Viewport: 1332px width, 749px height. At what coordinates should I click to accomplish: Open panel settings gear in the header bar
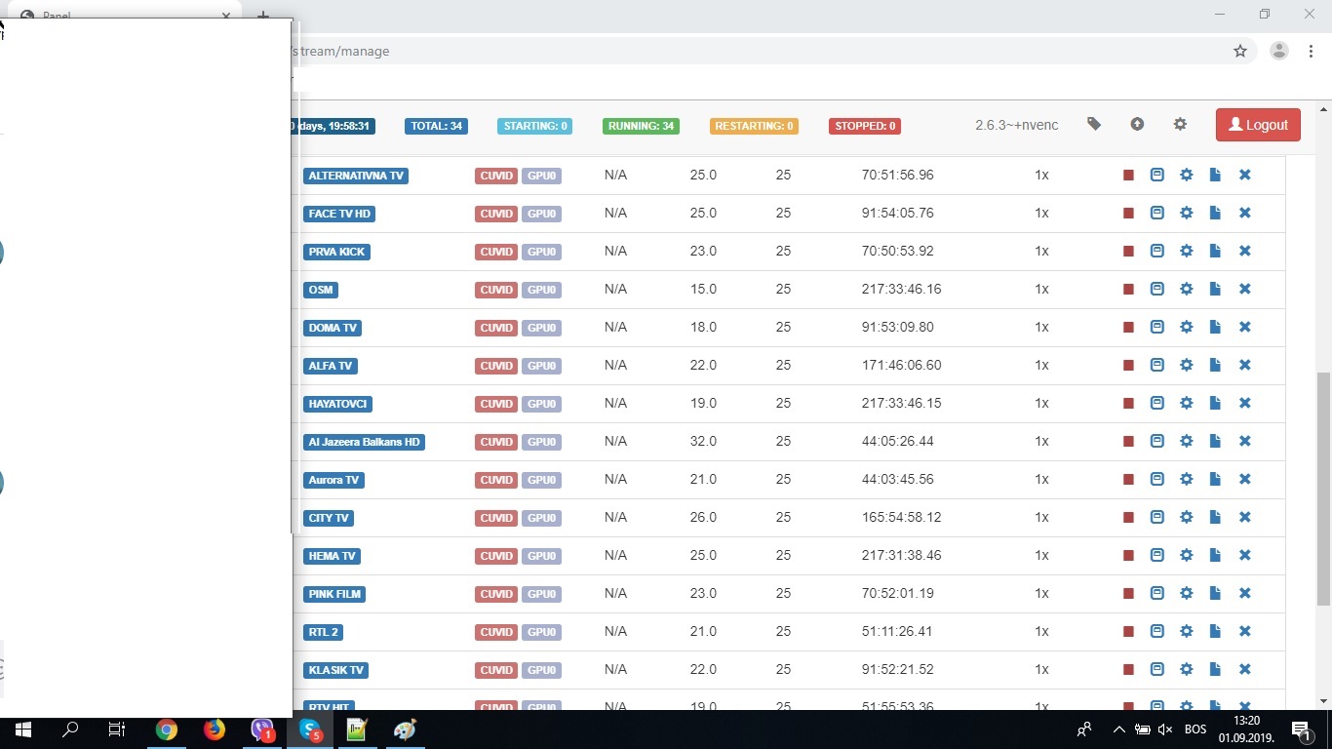1180,124
